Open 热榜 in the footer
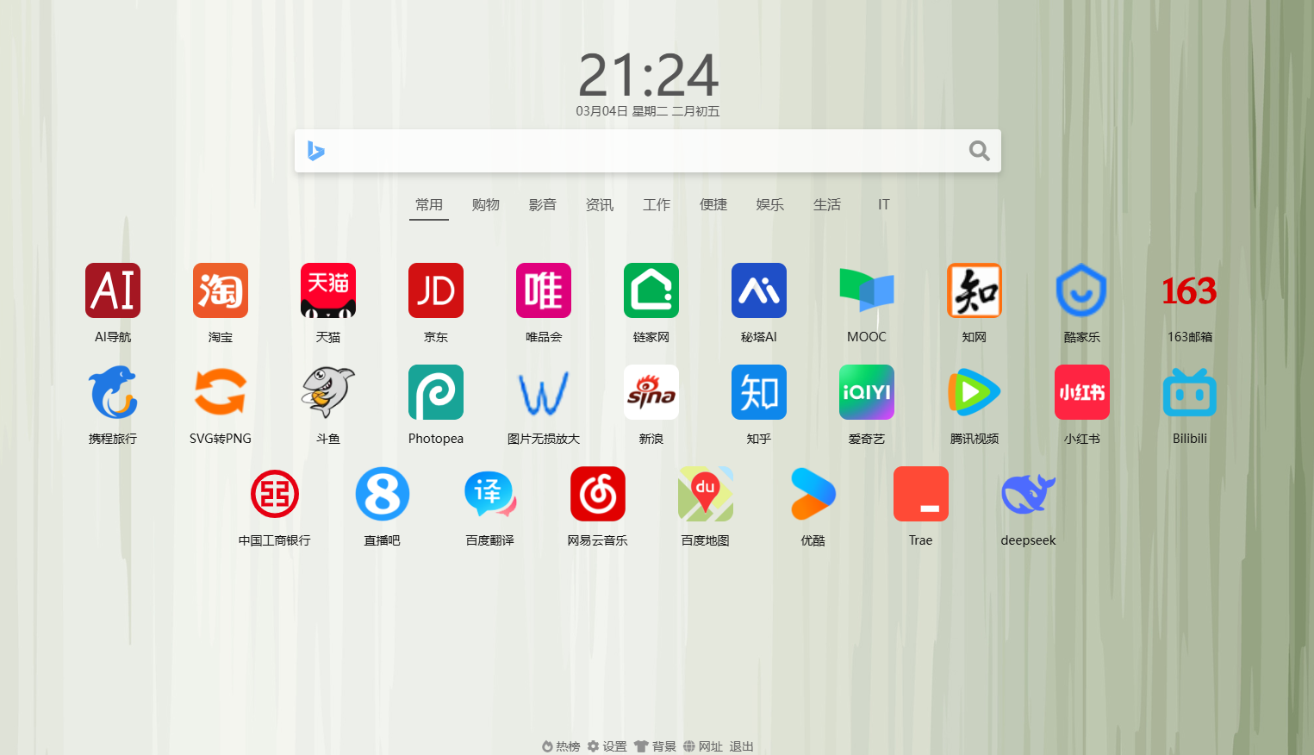This screenshot has height=755, width=1314. pyautogui.click(x=561, y=746)
